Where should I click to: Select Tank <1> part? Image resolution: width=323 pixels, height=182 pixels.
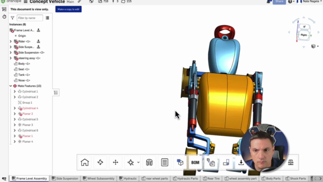[x=24, y=75]
